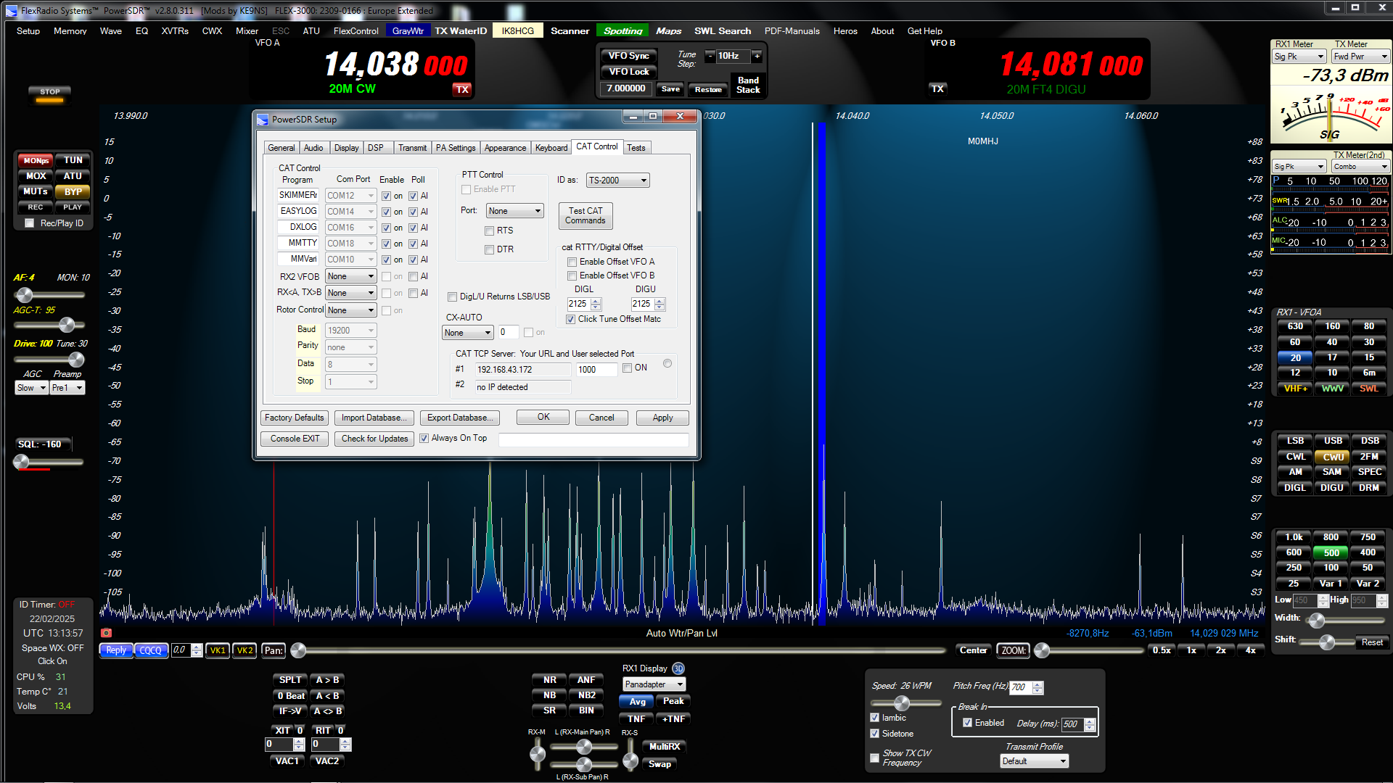Image resolution: width=1393 pixels, height=783 pixels.
Task: Open the Panadapter display mode dropdown
Action: pyautogui.click(x=654, y=684)
